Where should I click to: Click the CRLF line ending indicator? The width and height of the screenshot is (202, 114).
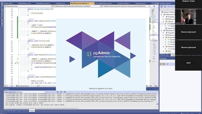point(156,86)
